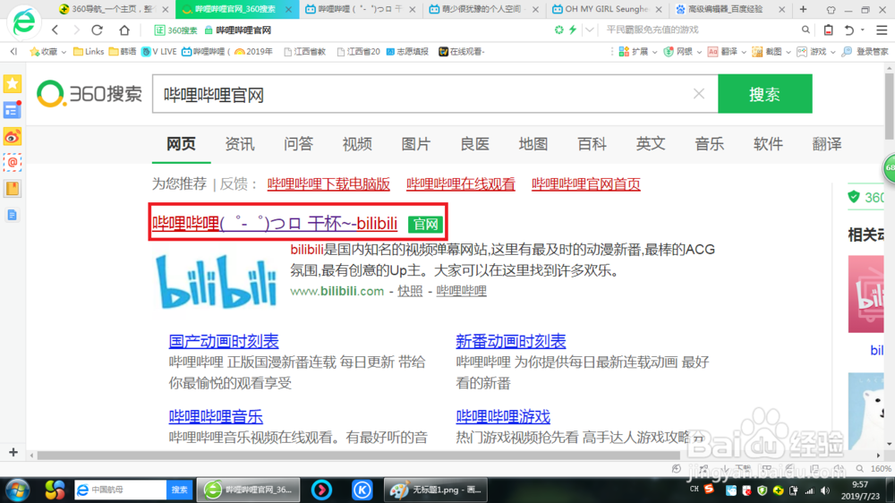The height and width of the screenshot is (503, 895).
Task: Open the Kugou K icon in taskbar
Action: point(362,490)
